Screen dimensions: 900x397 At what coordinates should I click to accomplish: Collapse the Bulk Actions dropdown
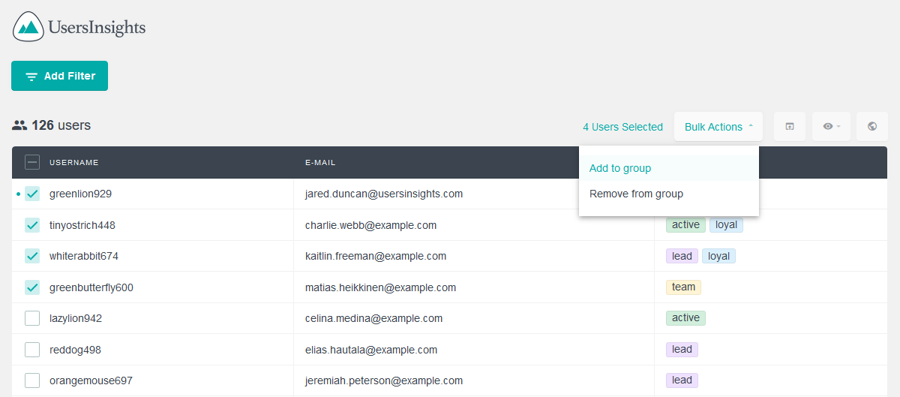[x=718, y=127]
